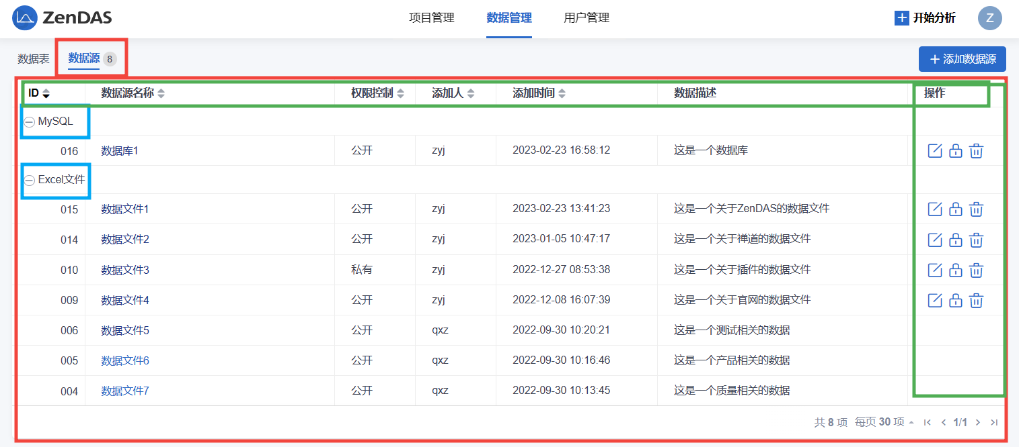Click the 添加数据源 button

click(x=962, y=59)
